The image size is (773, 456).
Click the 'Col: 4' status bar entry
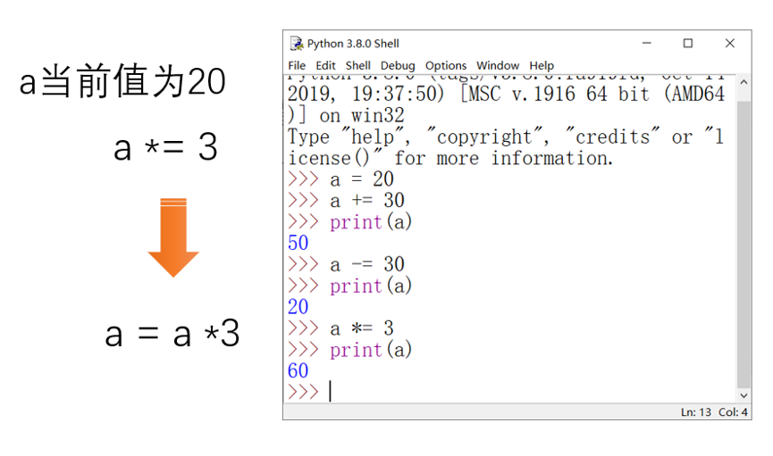pos(733,412)
